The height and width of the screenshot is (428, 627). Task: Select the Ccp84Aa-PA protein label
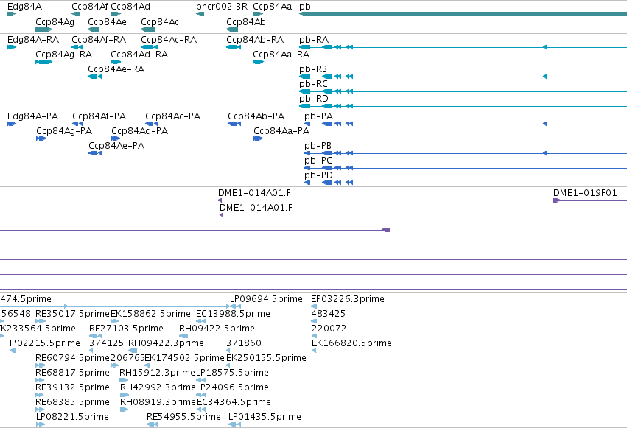pyautogui.click(x=281, y=131)
